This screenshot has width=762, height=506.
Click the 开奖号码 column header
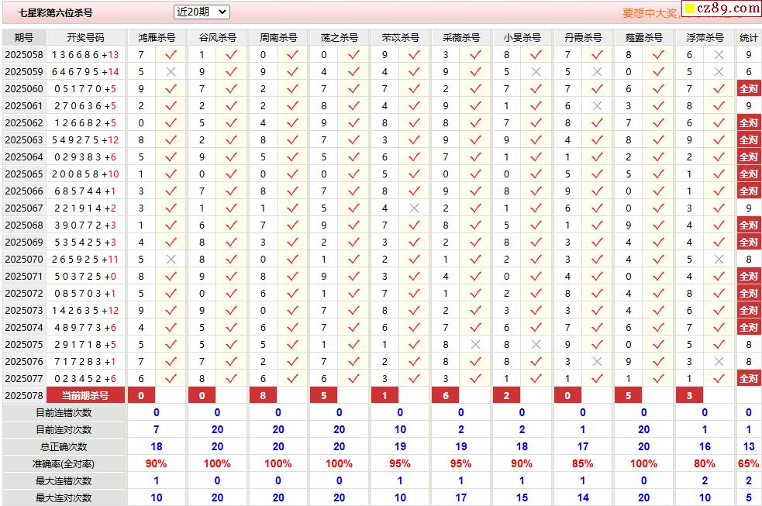click(85, 38)
